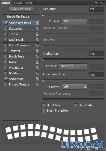The image size is (106, 151).
Task: Click the Roundness Jitter percentage field
Action: pos(96,75)
